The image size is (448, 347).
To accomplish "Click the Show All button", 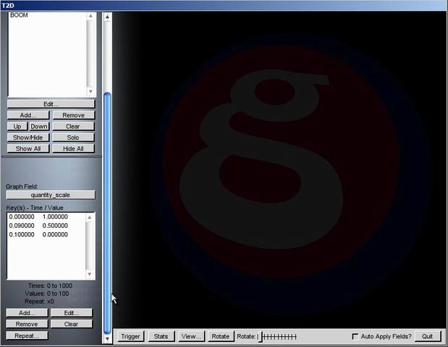I will pos(28,148).
